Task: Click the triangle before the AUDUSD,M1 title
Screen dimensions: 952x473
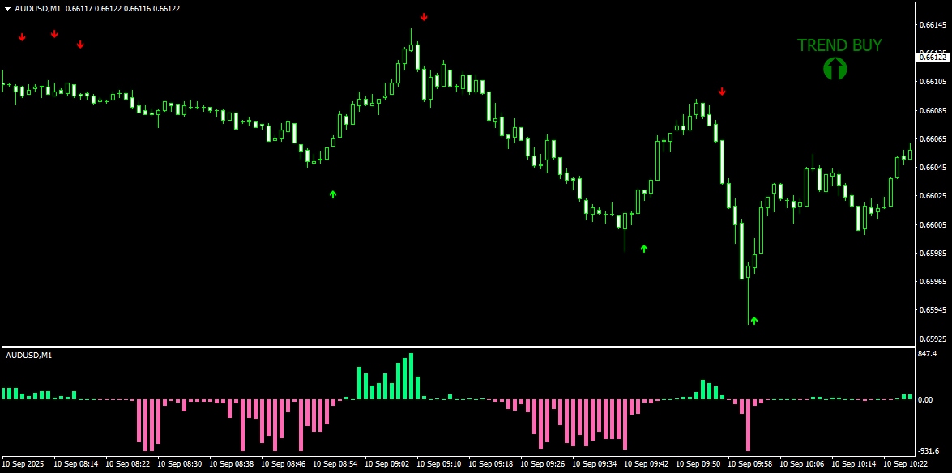Action: coord(8,8)
